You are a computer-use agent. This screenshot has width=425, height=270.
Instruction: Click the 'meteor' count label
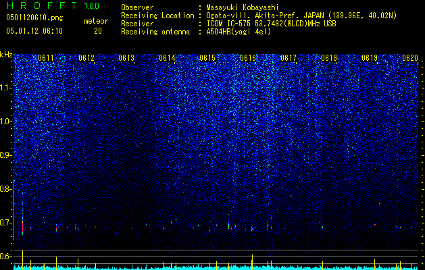point(96,21)
